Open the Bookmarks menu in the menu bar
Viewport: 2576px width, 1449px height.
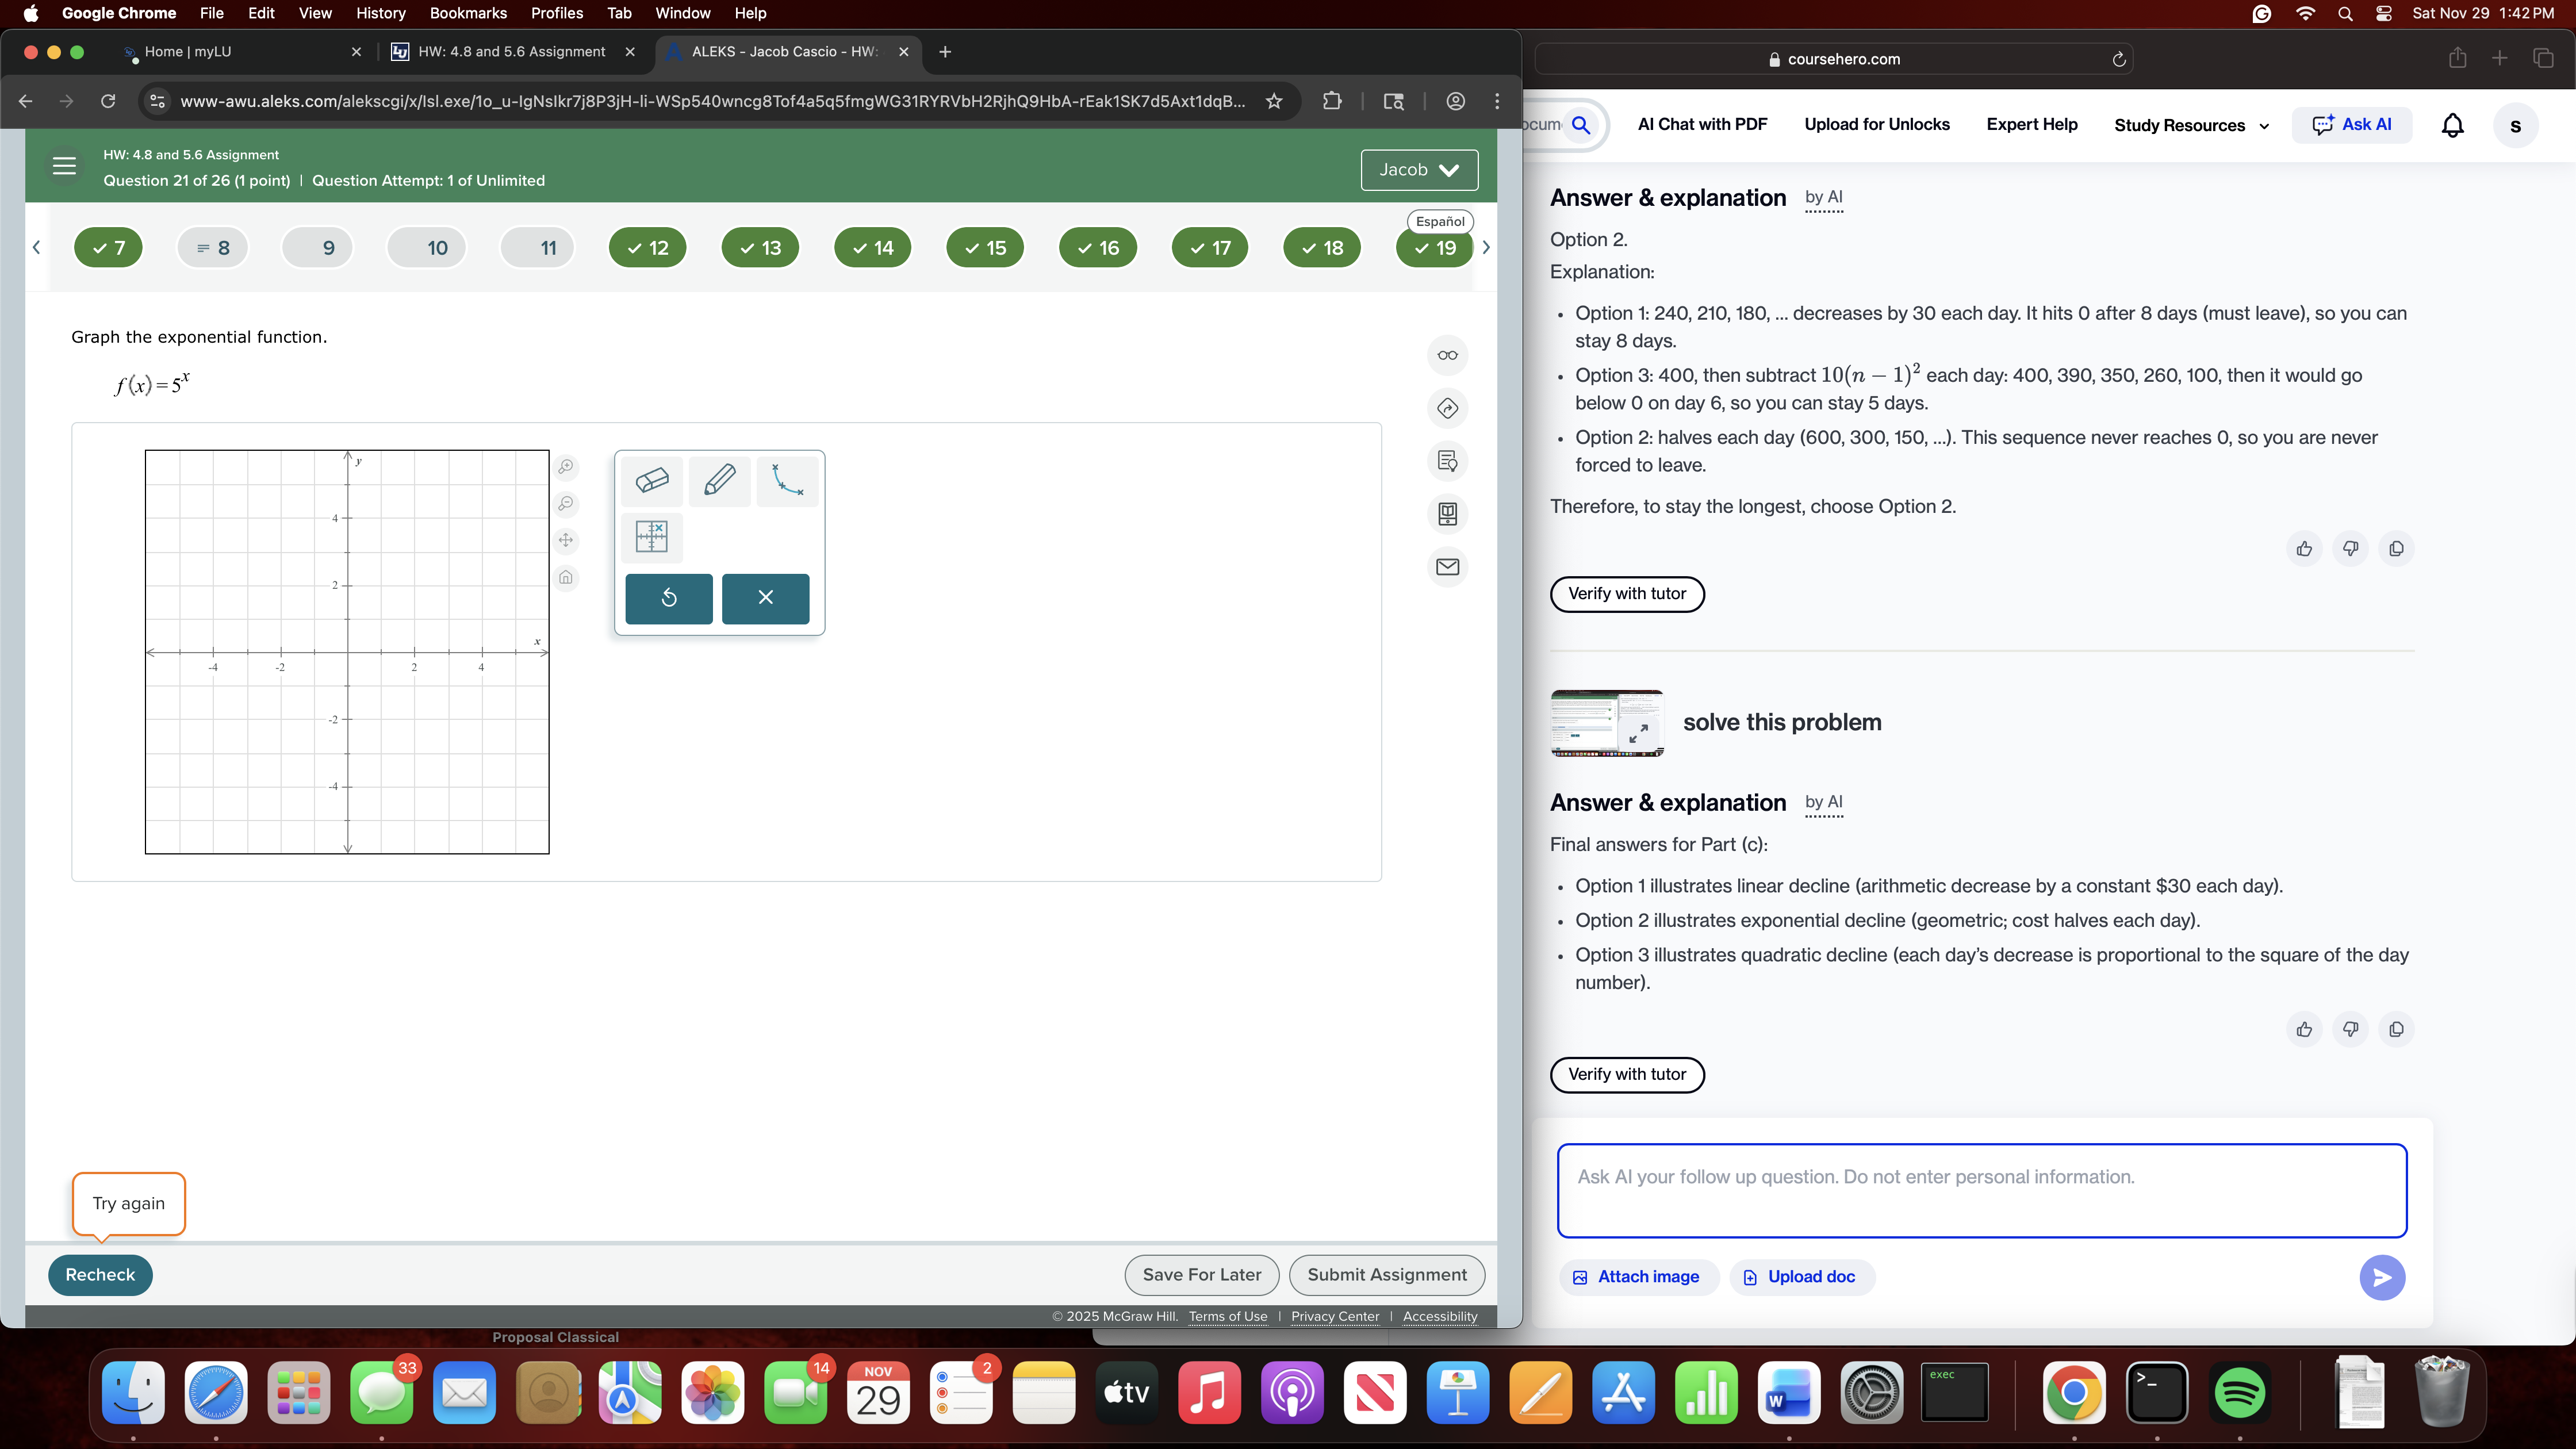[x=468, y=13]
